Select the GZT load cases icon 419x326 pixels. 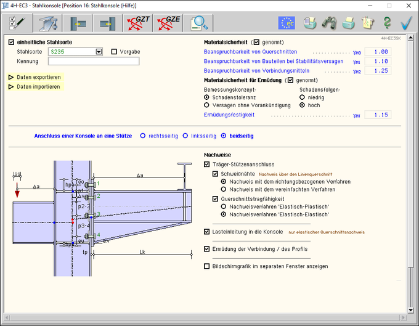pyautogui.click(x=137, y=23)
